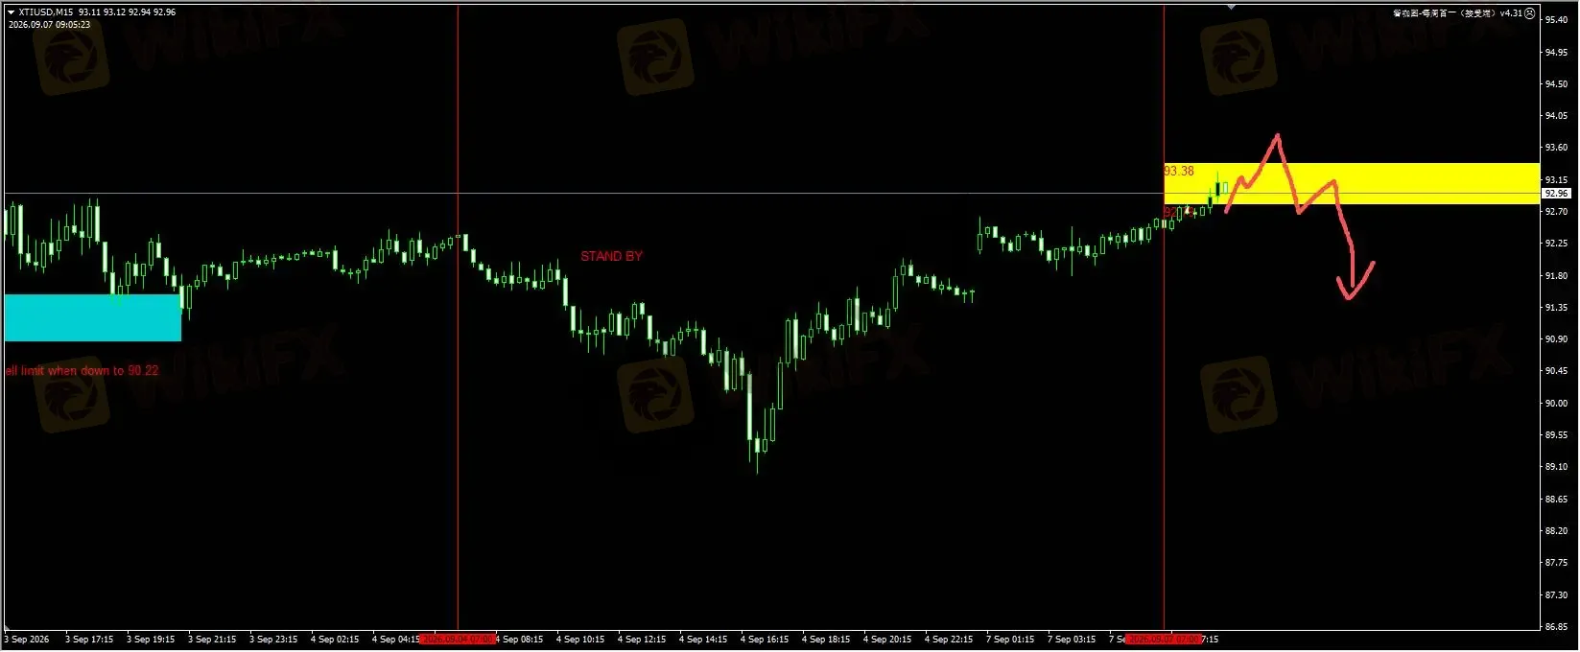The image size is (1580, 652).
Task: Select the cyan support zone rectangle
Action: click(x=92, y=317)
